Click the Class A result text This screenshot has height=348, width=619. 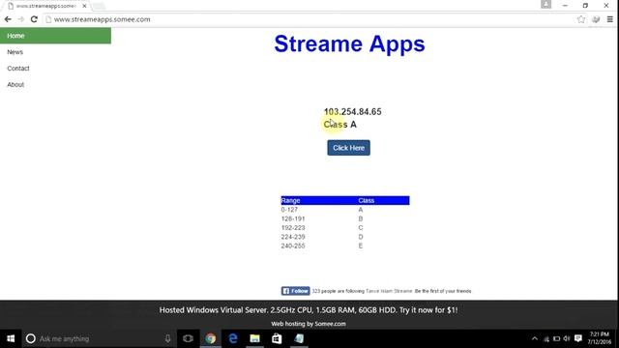pos(339,125)
